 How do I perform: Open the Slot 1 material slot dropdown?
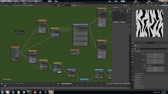[54, 5]
